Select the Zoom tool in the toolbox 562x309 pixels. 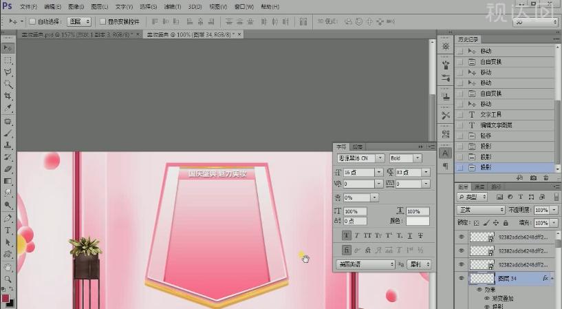pos(8,279)
